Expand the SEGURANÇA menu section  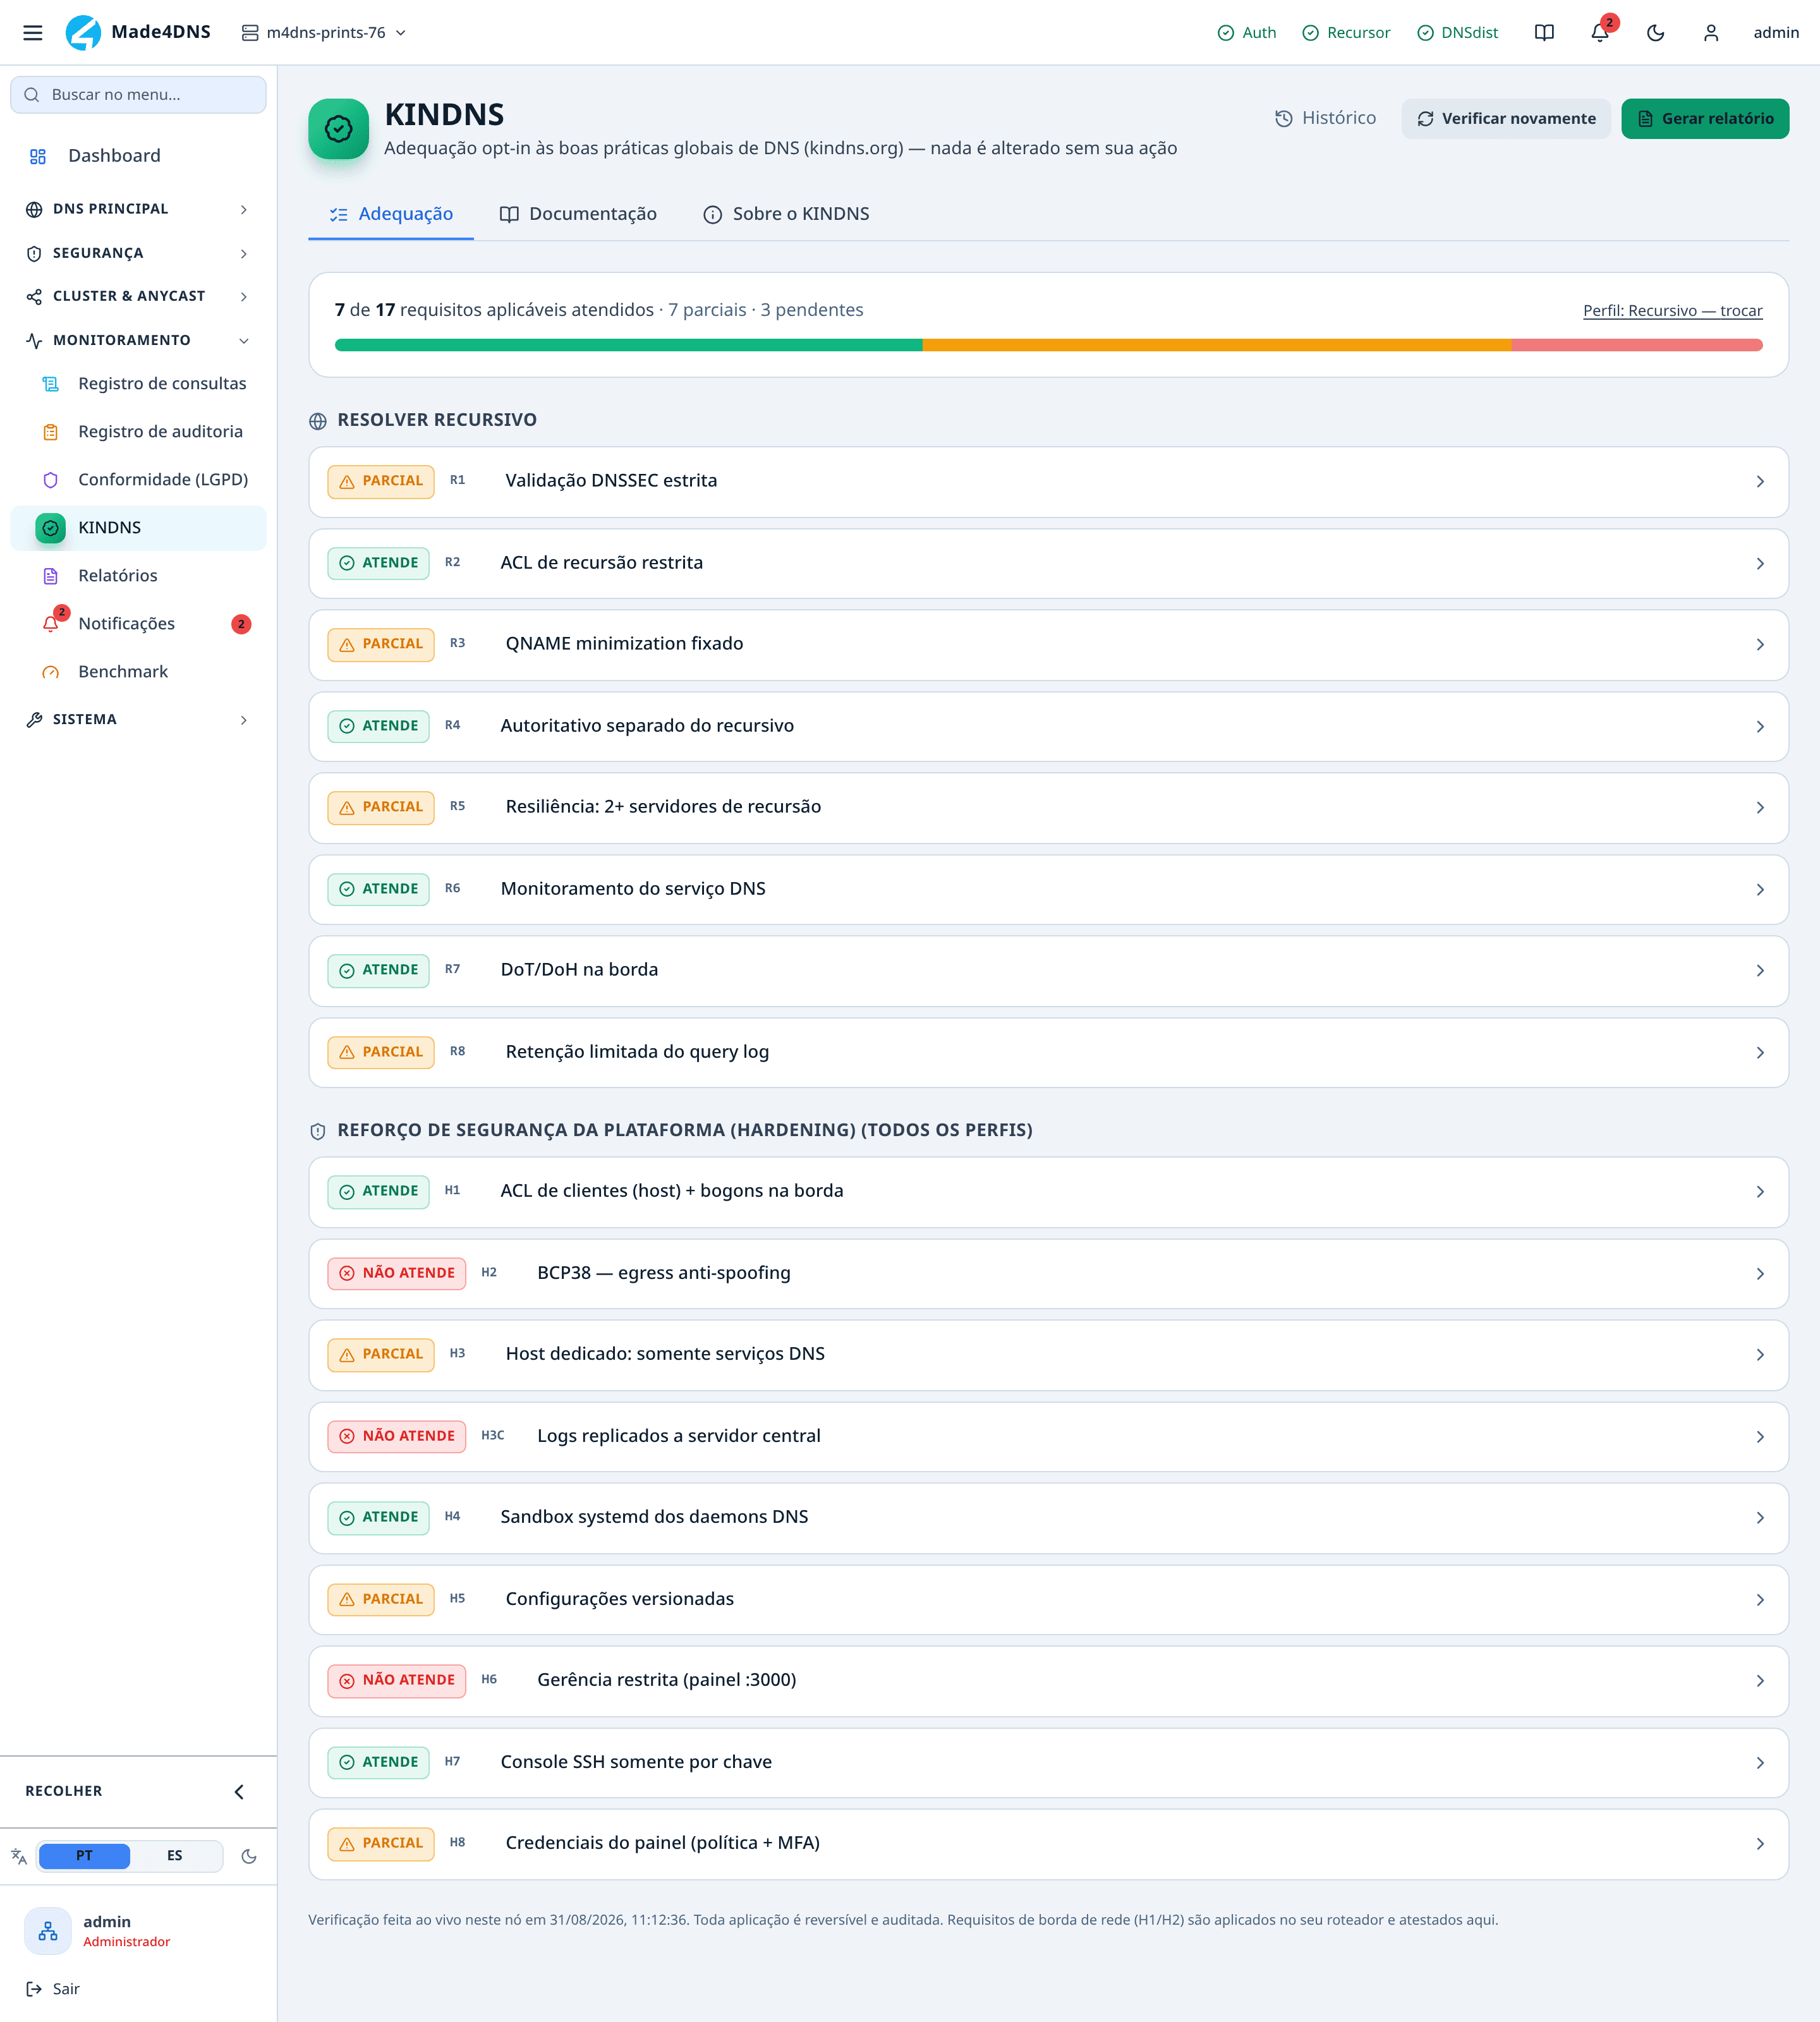[138, 253]
